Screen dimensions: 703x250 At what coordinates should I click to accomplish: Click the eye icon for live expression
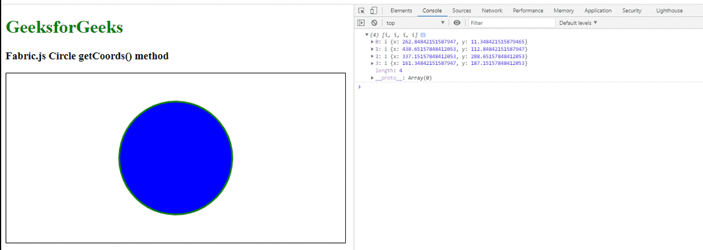click(x=457, y=23)
